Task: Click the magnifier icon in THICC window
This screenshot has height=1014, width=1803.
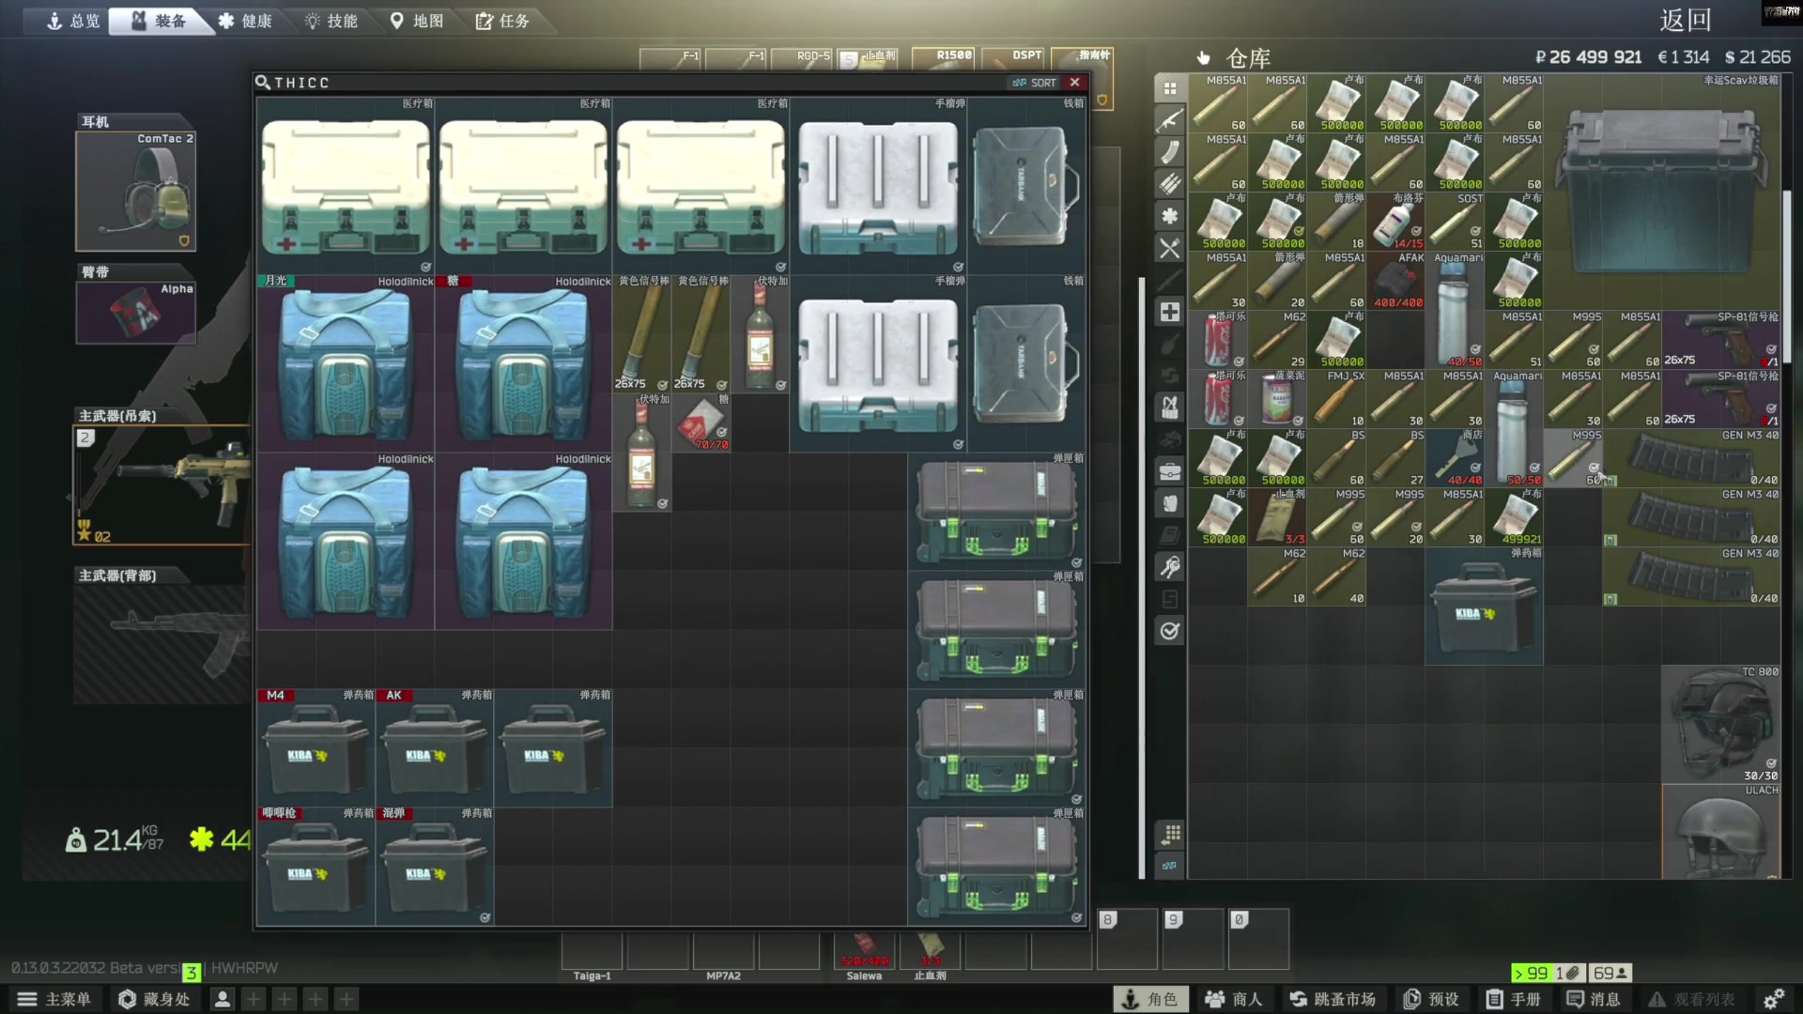Action: (x=263, y=83)
